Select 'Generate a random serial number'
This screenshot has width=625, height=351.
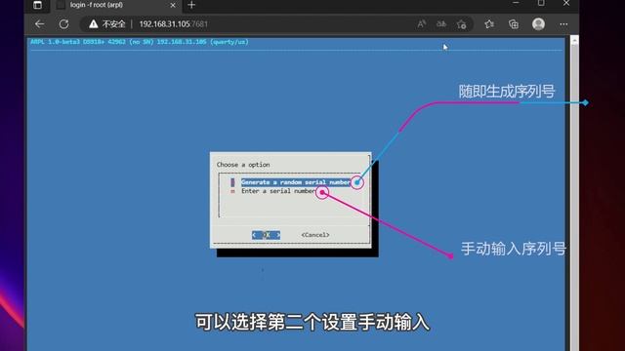(x=296, y=182)
